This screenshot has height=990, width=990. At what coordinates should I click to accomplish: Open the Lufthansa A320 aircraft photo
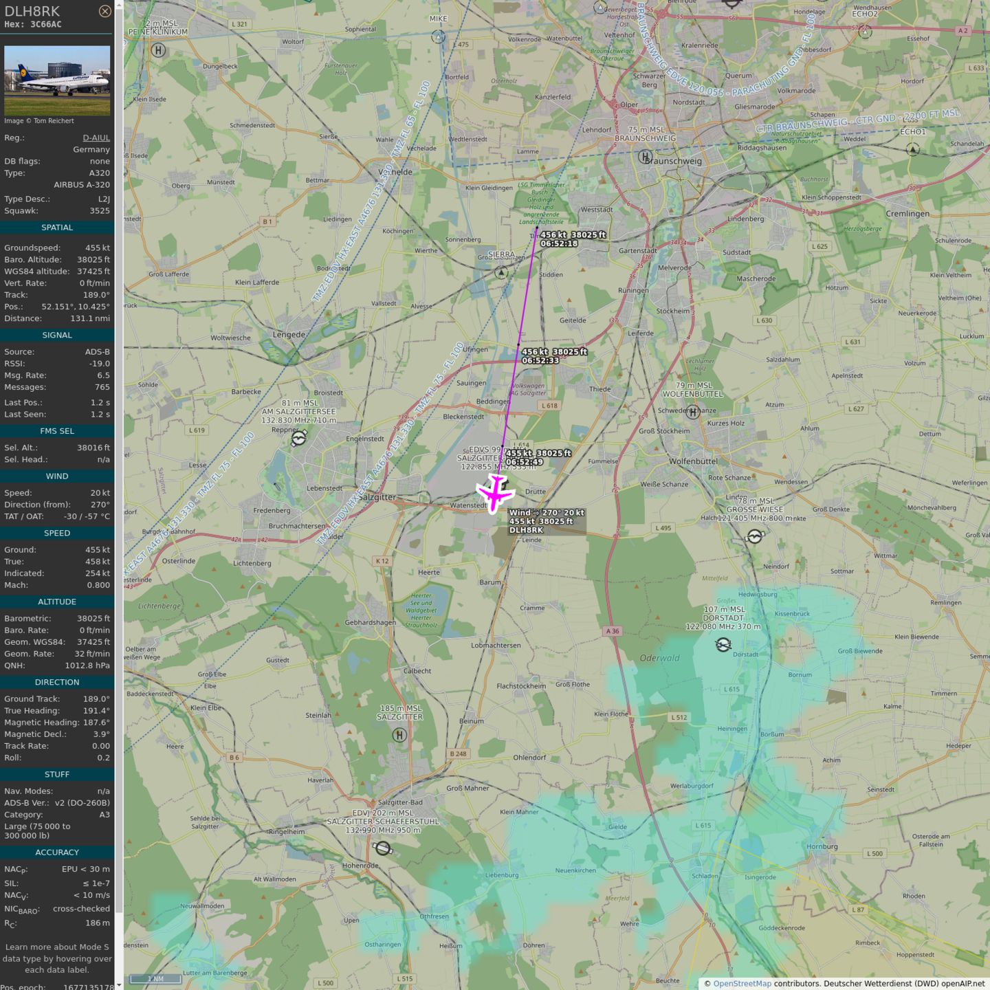pos(57,80)
